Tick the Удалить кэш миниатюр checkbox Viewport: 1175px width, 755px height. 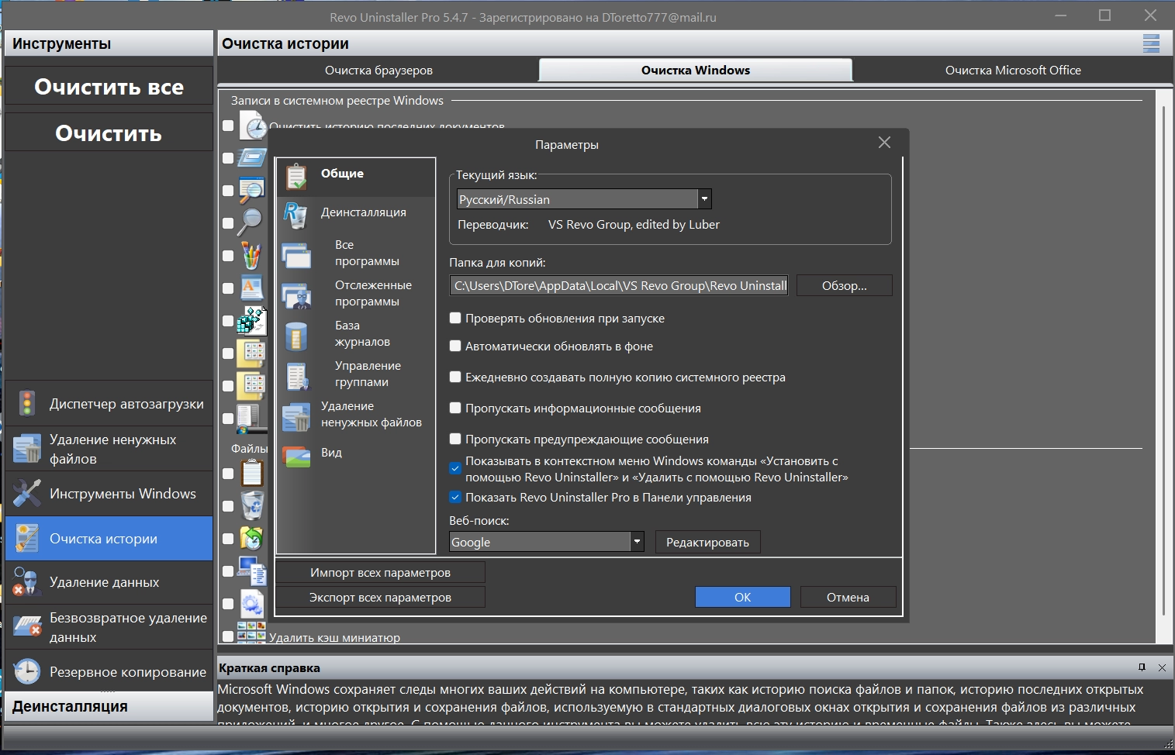point(228,636)
